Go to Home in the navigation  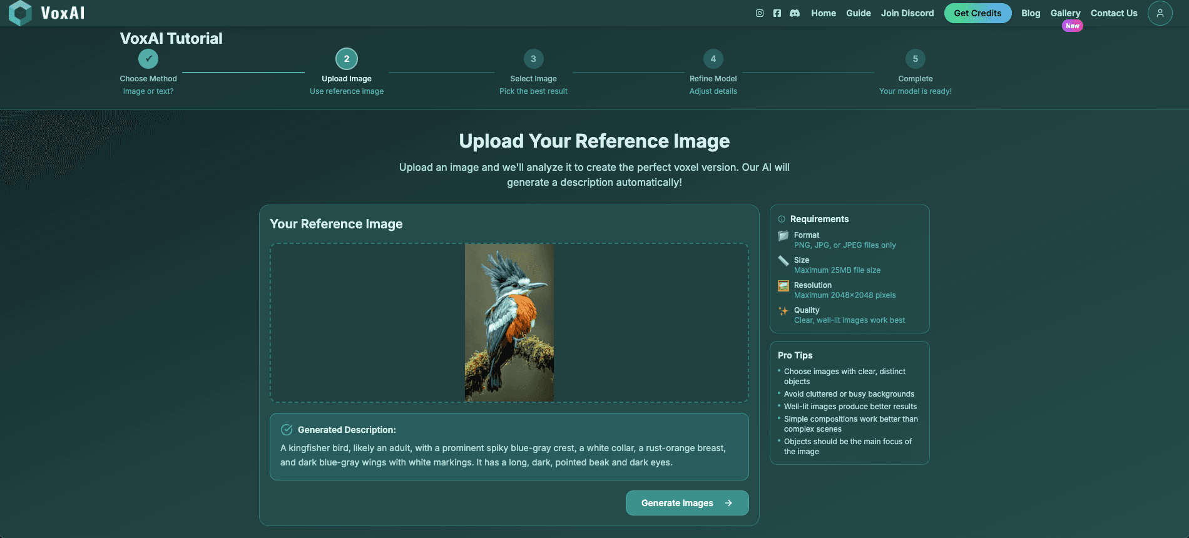[824, 13]
